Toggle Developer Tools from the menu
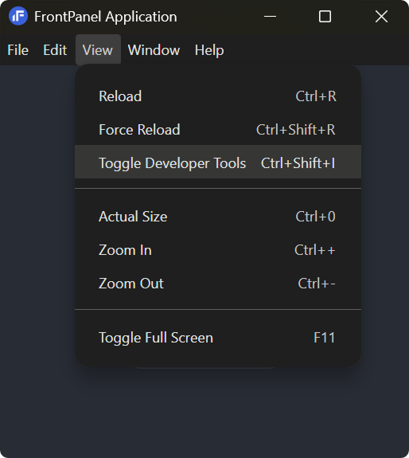 [x=218, y=162]
